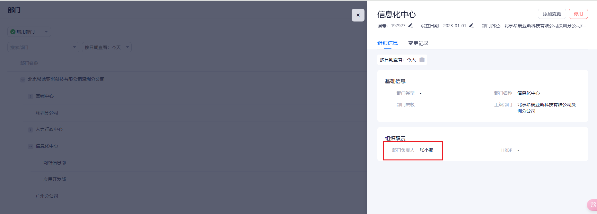Open the 启用部门 status dropdown
The height and width of the screenshot is (214, 597).
tap(46, 32)
